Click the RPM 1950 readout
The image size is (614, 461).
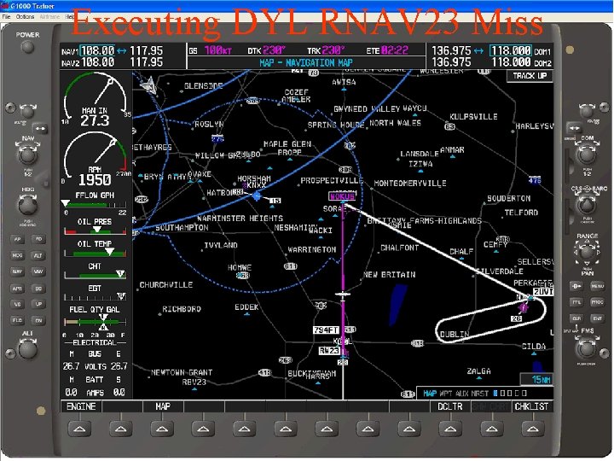click(x=95, y=180)
